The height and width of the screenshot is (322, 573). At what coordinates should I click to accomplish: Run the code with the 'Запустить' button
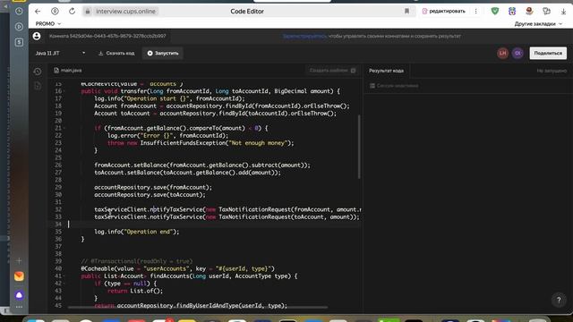pyautogui.click(x=163, y=54)
